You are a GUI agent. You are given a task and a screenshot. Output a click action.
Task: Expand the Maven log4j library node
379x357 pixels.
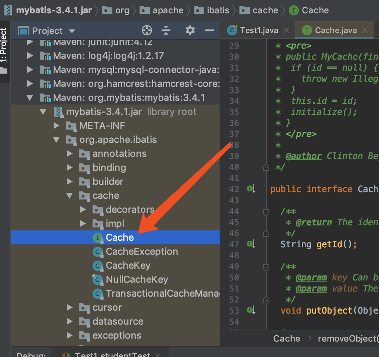click(30, 56)
